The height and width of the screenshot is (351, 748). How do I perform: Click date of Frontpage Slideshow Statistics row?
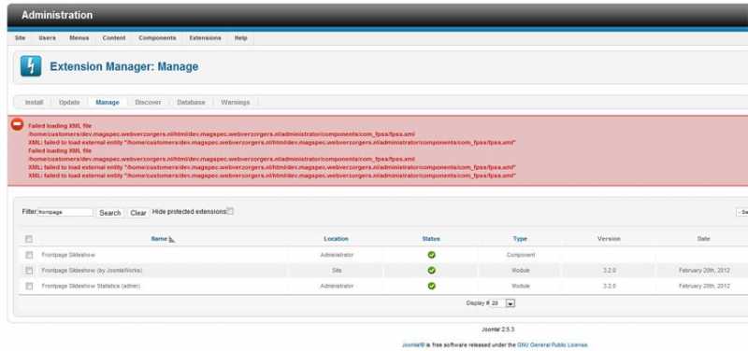704,287
